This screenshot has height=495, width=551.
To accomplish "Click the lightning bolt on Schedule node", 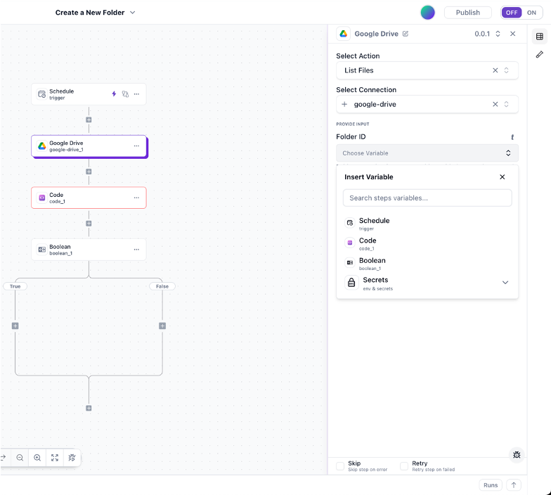I will pos(115,94).
